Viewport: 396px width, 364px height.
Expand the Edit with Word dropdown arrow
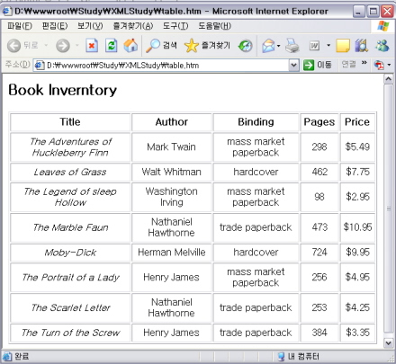tap(328, 46)
